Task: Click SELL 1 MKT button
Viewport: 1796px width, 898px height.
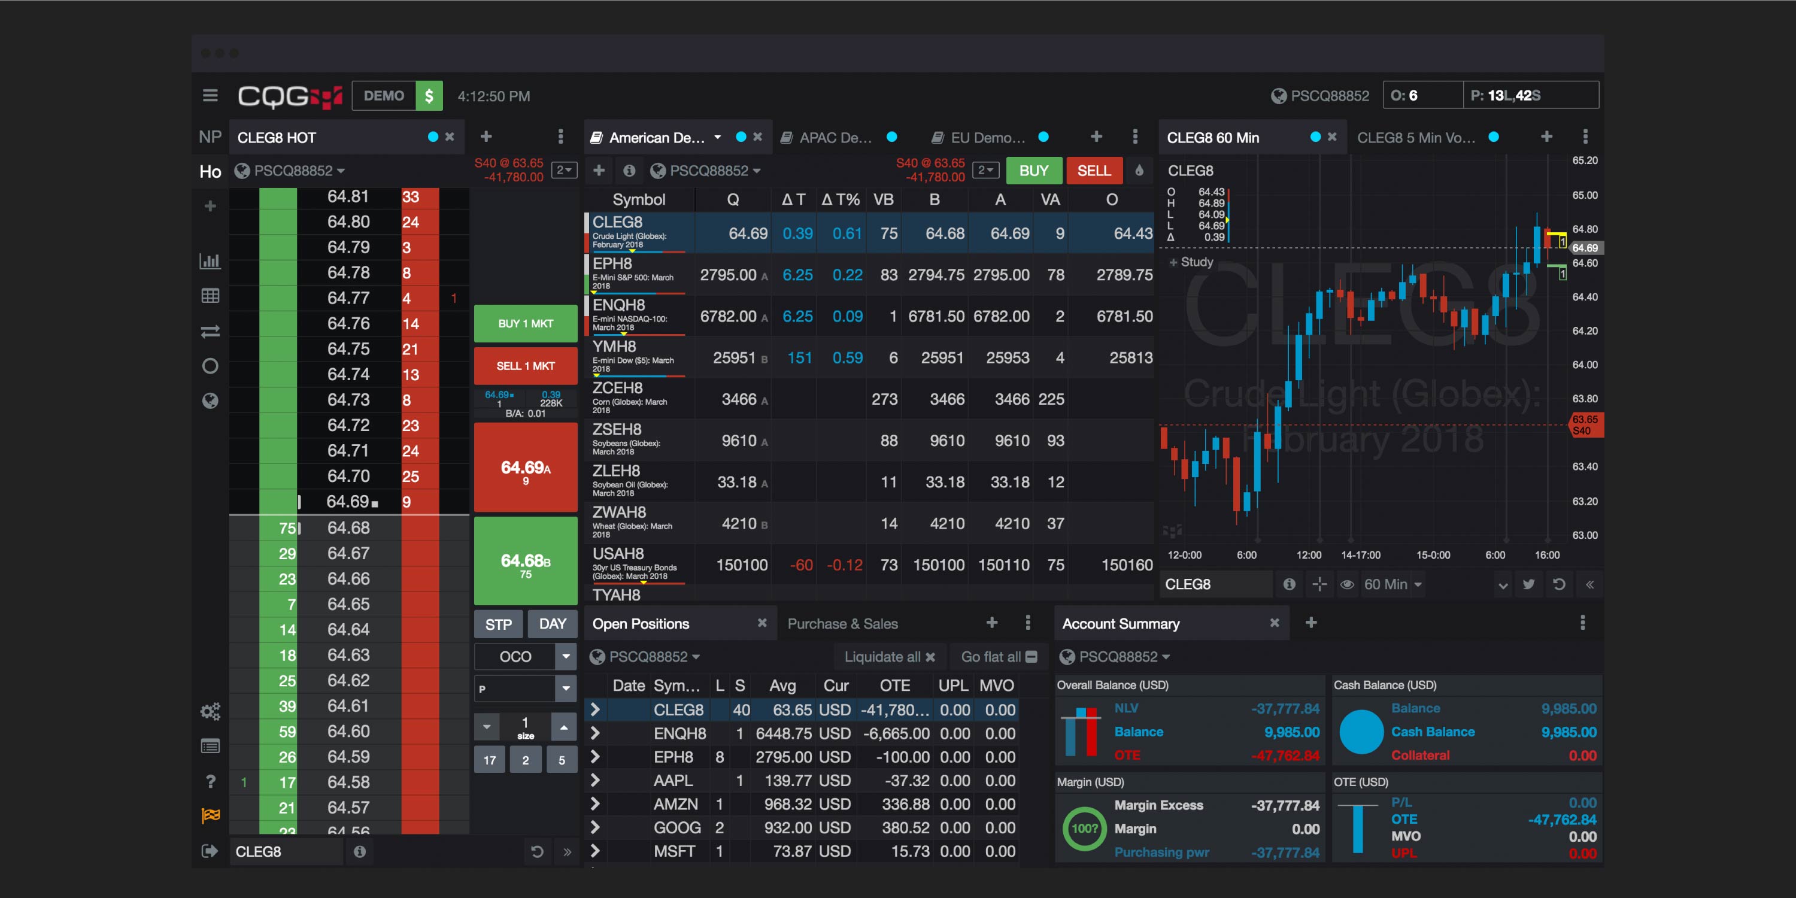Action: 526,366
